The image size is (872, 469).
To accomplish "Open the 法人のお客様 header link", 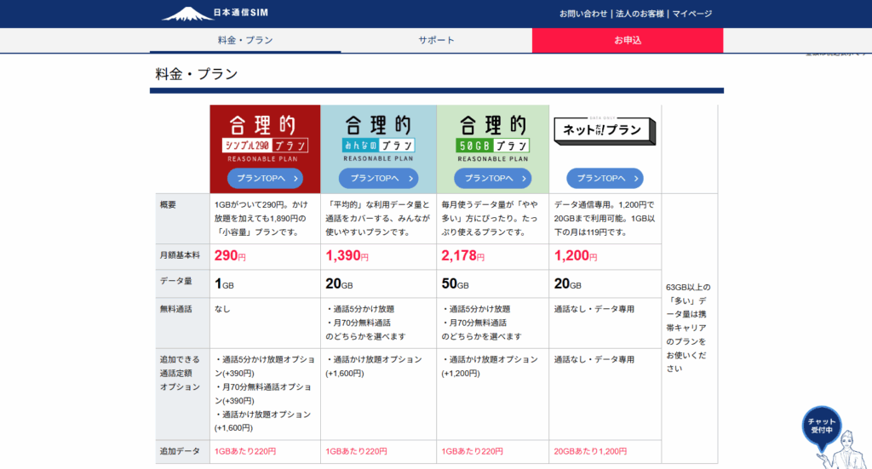I will (x=640, y=14).
